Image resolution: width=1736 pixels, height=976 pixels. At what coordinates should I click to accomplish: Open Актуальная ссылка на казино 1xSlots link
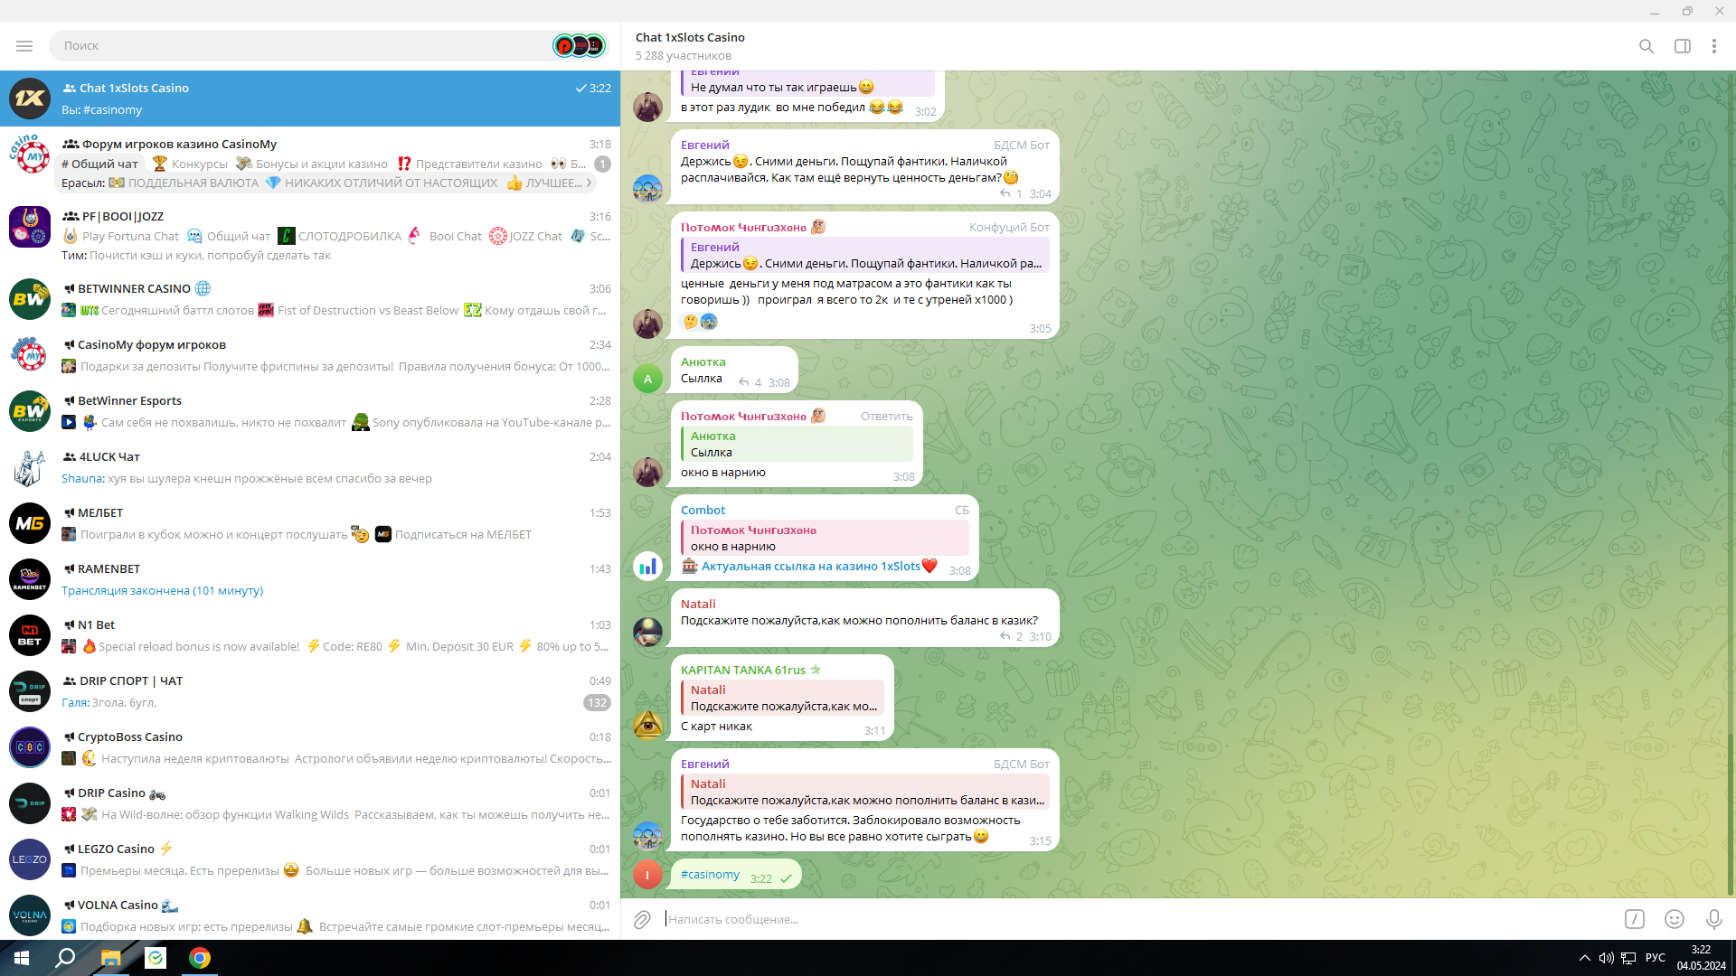pos(810,566)
